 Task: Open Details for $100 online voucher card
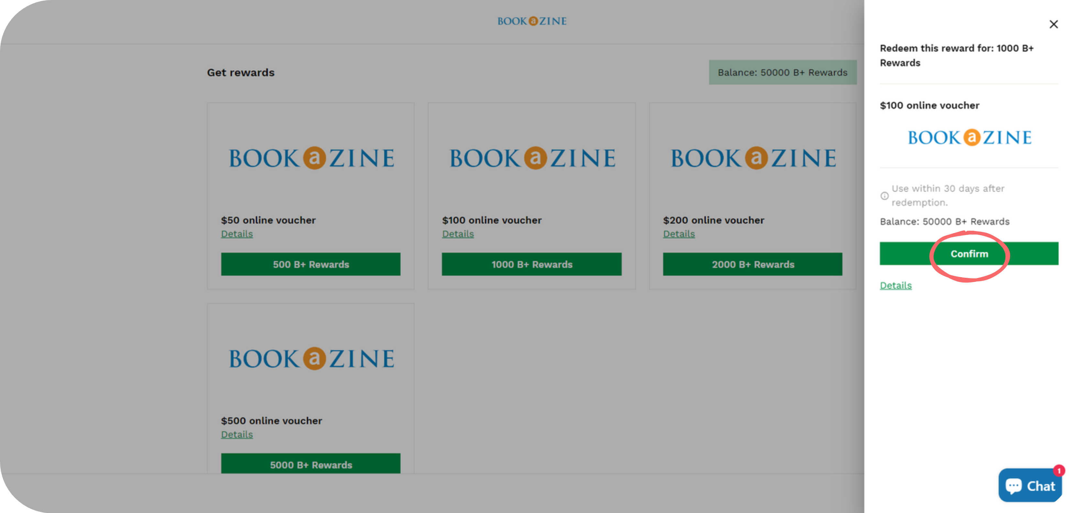coord(458,234)
